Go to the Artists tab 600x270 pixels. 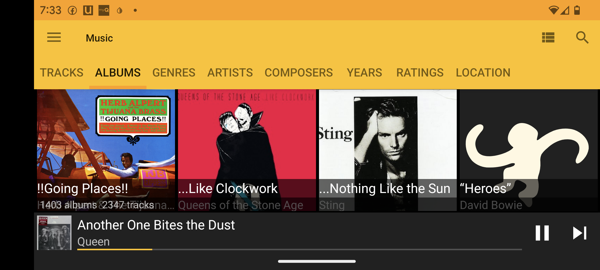(230, 73)
